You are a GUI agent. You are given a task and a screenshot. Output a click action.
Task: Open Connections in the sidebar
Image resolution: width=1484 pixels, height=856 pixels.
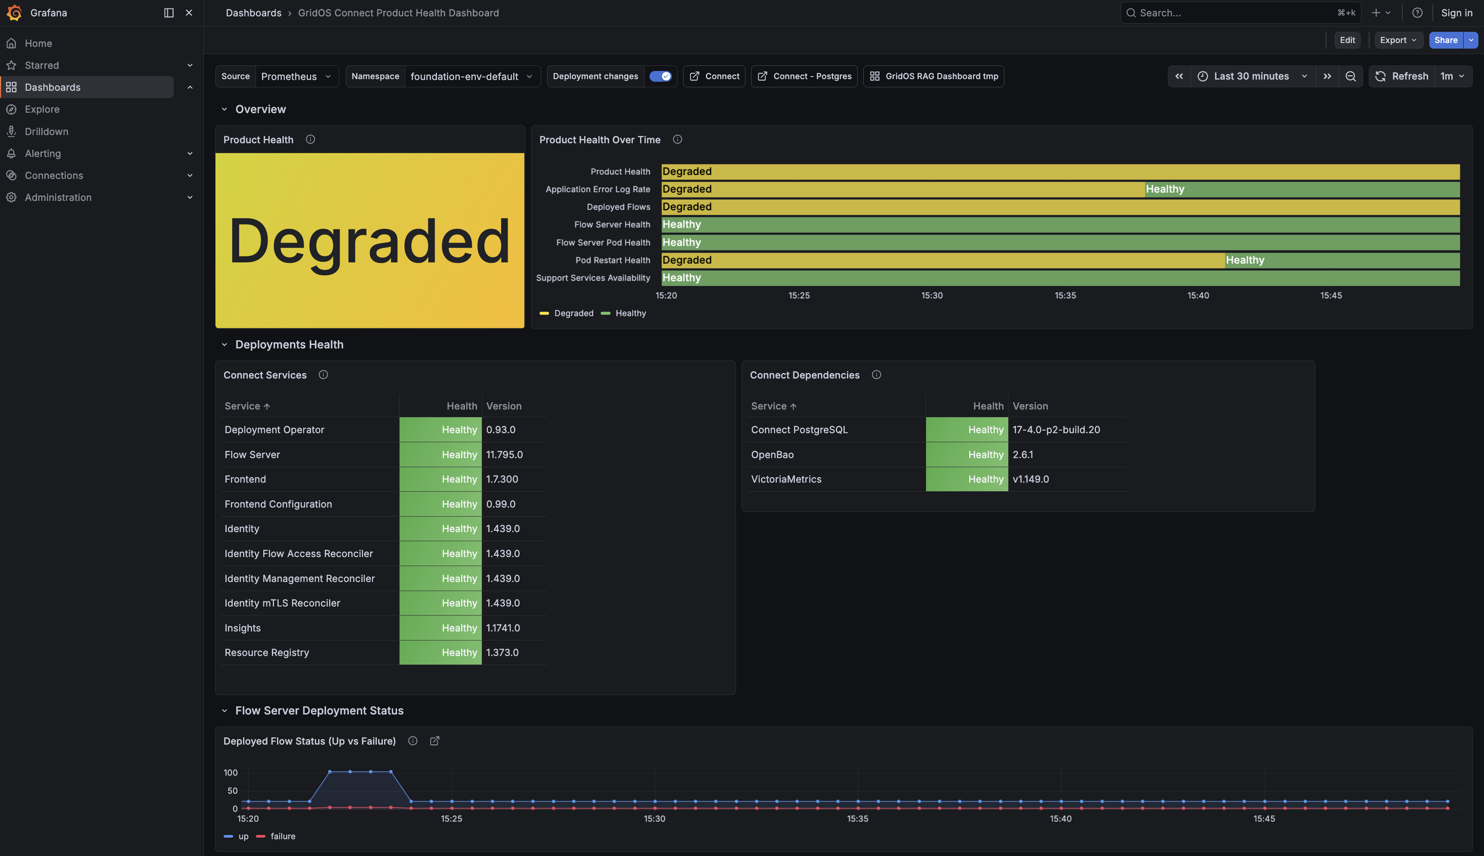(53, 175)
